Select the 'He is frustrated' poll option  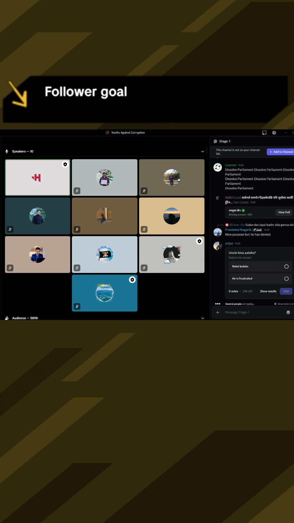(286, 279)
